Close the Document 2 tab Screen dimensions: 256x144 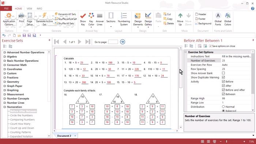click(x=75, y=136)
